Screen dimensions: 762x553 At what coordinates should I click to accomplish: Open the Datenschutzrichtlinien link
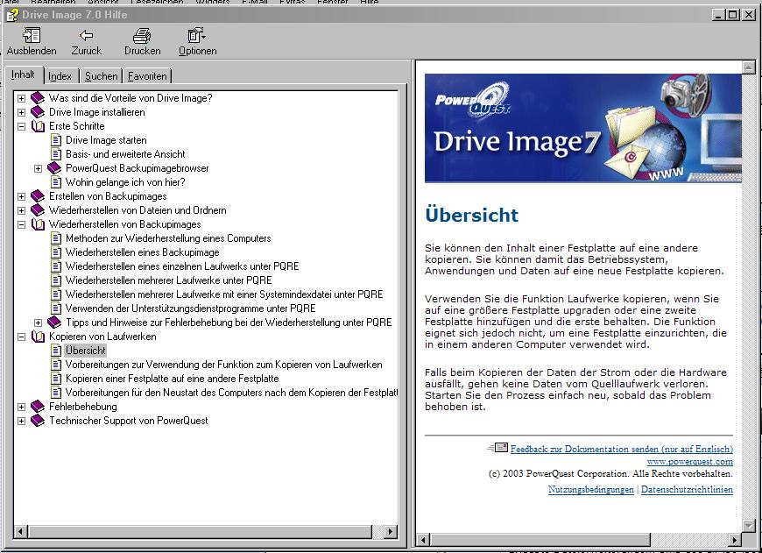point(687,489)
